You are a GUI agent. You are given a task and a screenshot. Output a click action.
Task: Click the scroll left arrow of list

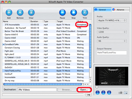click(x=85, y=84)
